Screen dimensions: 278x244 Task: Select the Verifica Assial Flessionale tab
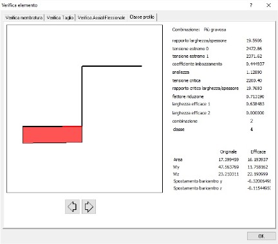pyautogui.click(x=101, y=17)
